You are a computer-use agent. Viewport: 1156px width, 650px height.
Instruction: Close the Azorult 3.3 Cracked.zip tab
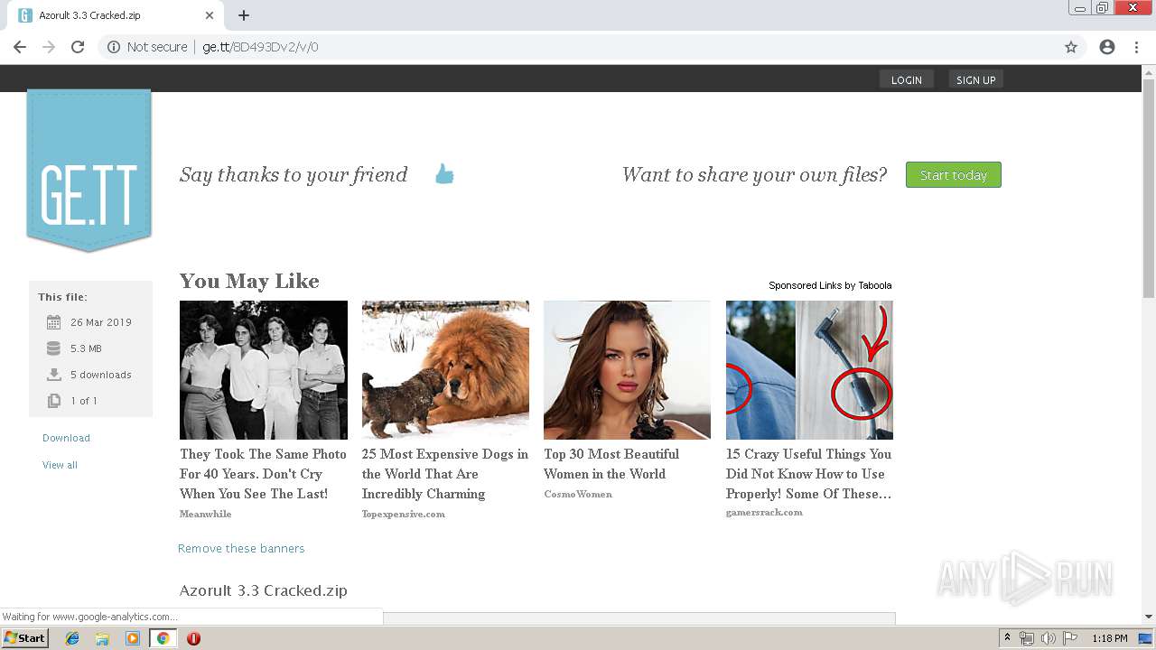pos(210,15)
